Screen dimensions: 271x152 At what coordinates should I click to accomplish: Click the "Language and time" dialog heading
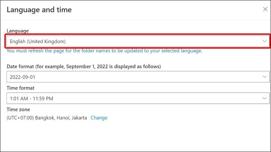pyautogui.click(x=39, y=10)
